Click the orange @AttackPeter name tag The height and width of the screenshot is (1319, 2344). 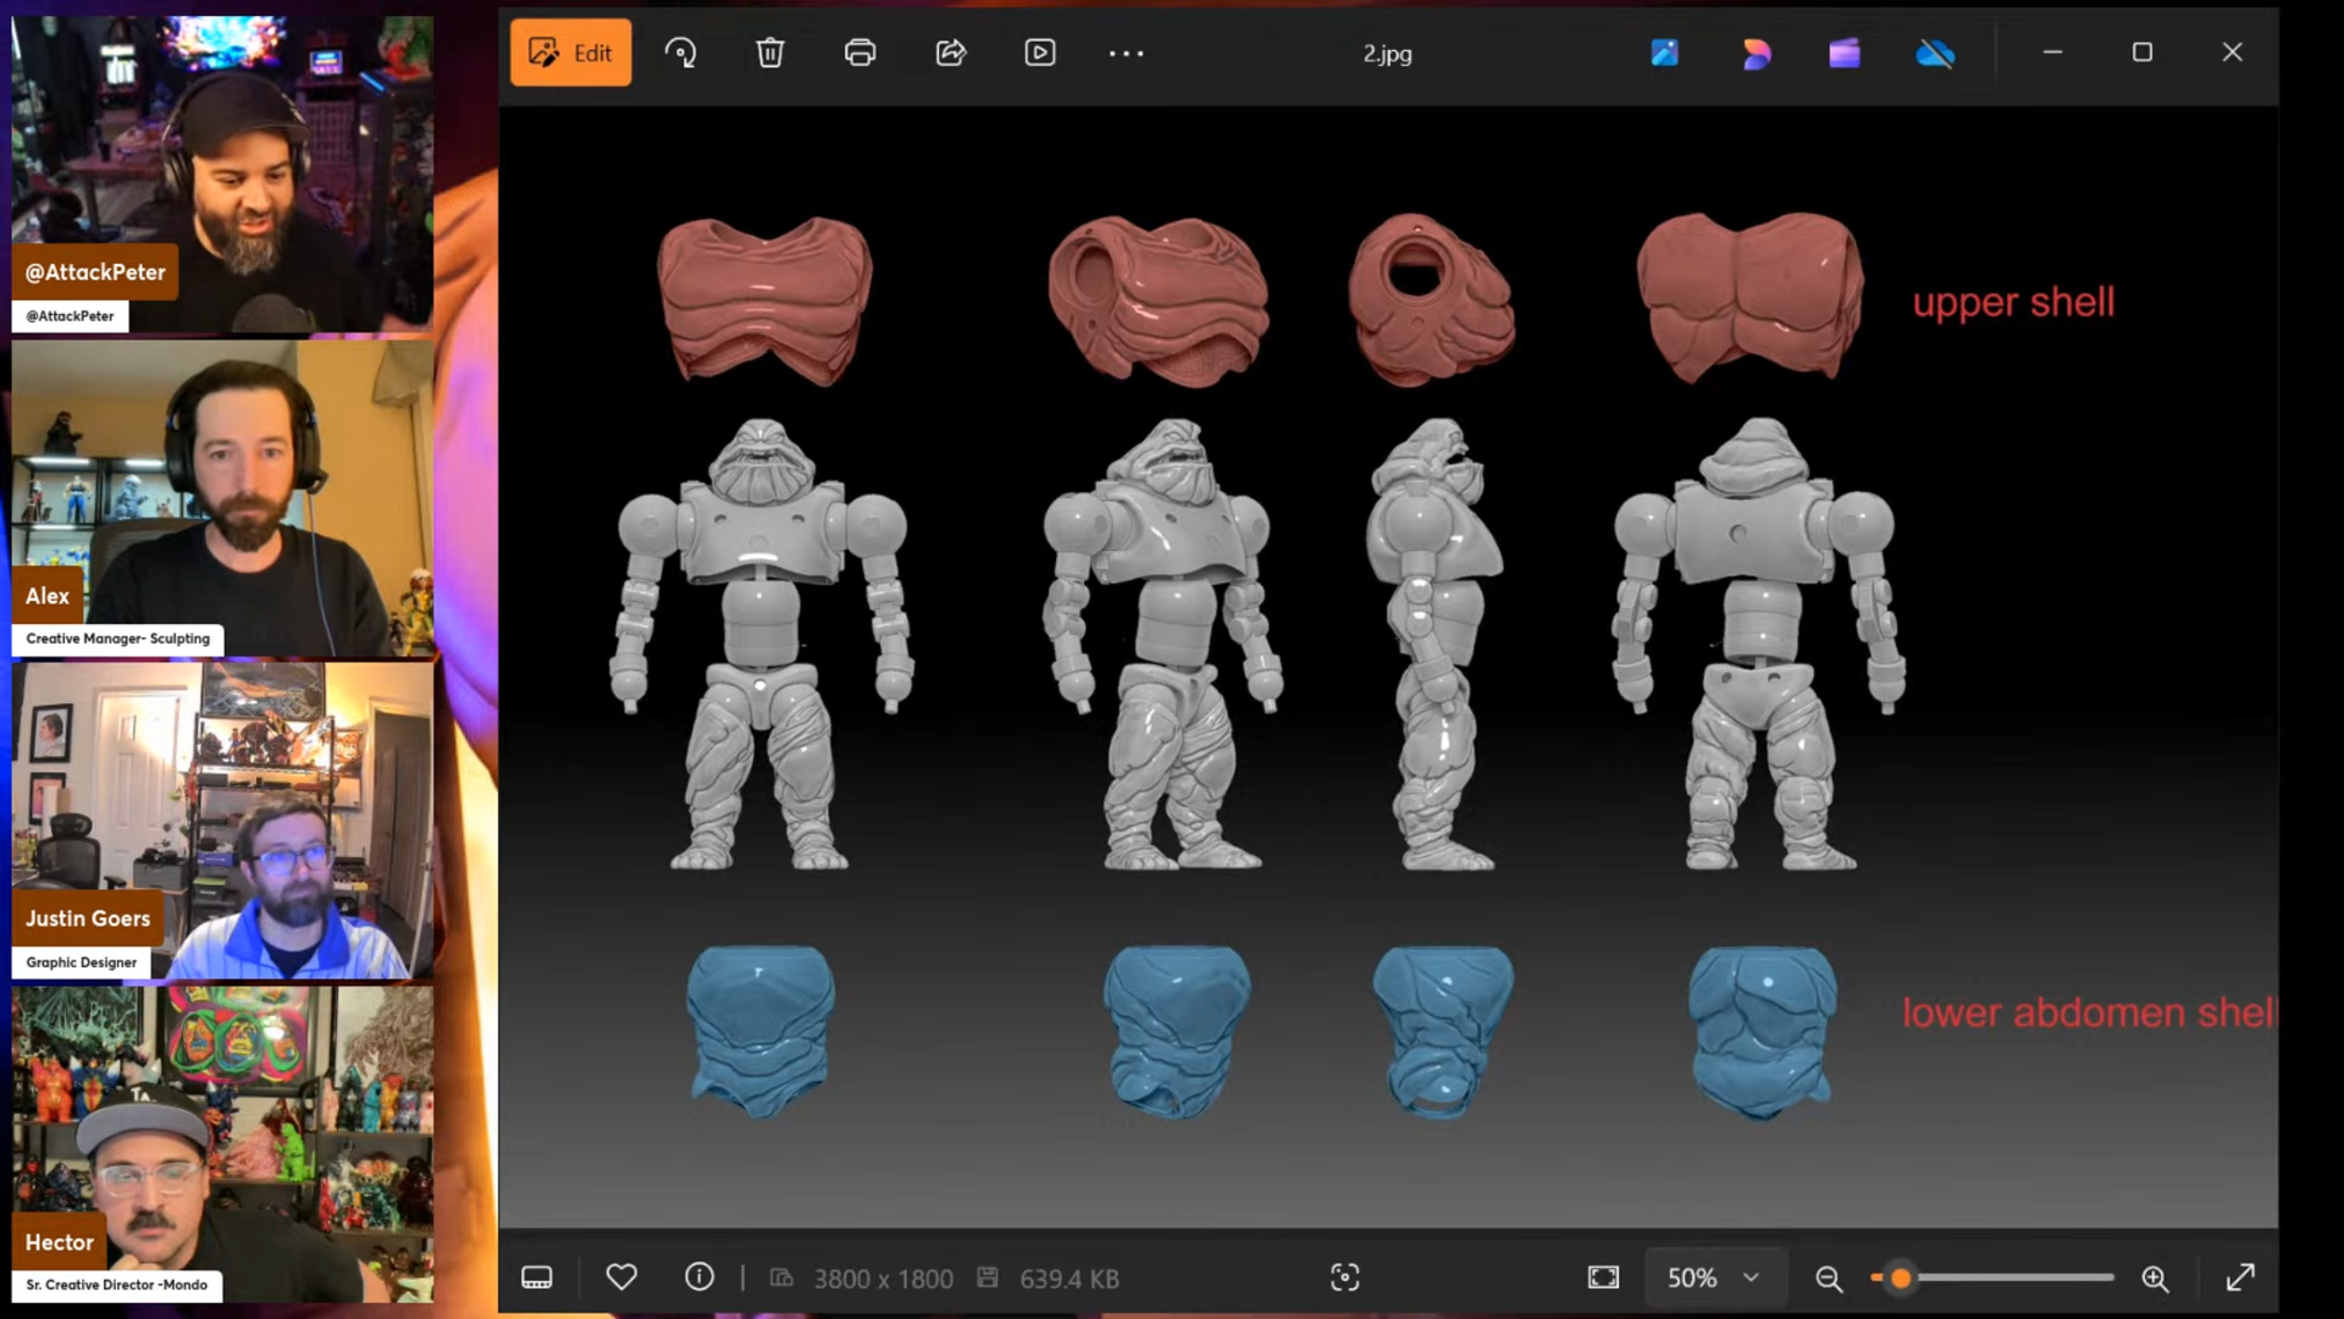pos(95,272)
